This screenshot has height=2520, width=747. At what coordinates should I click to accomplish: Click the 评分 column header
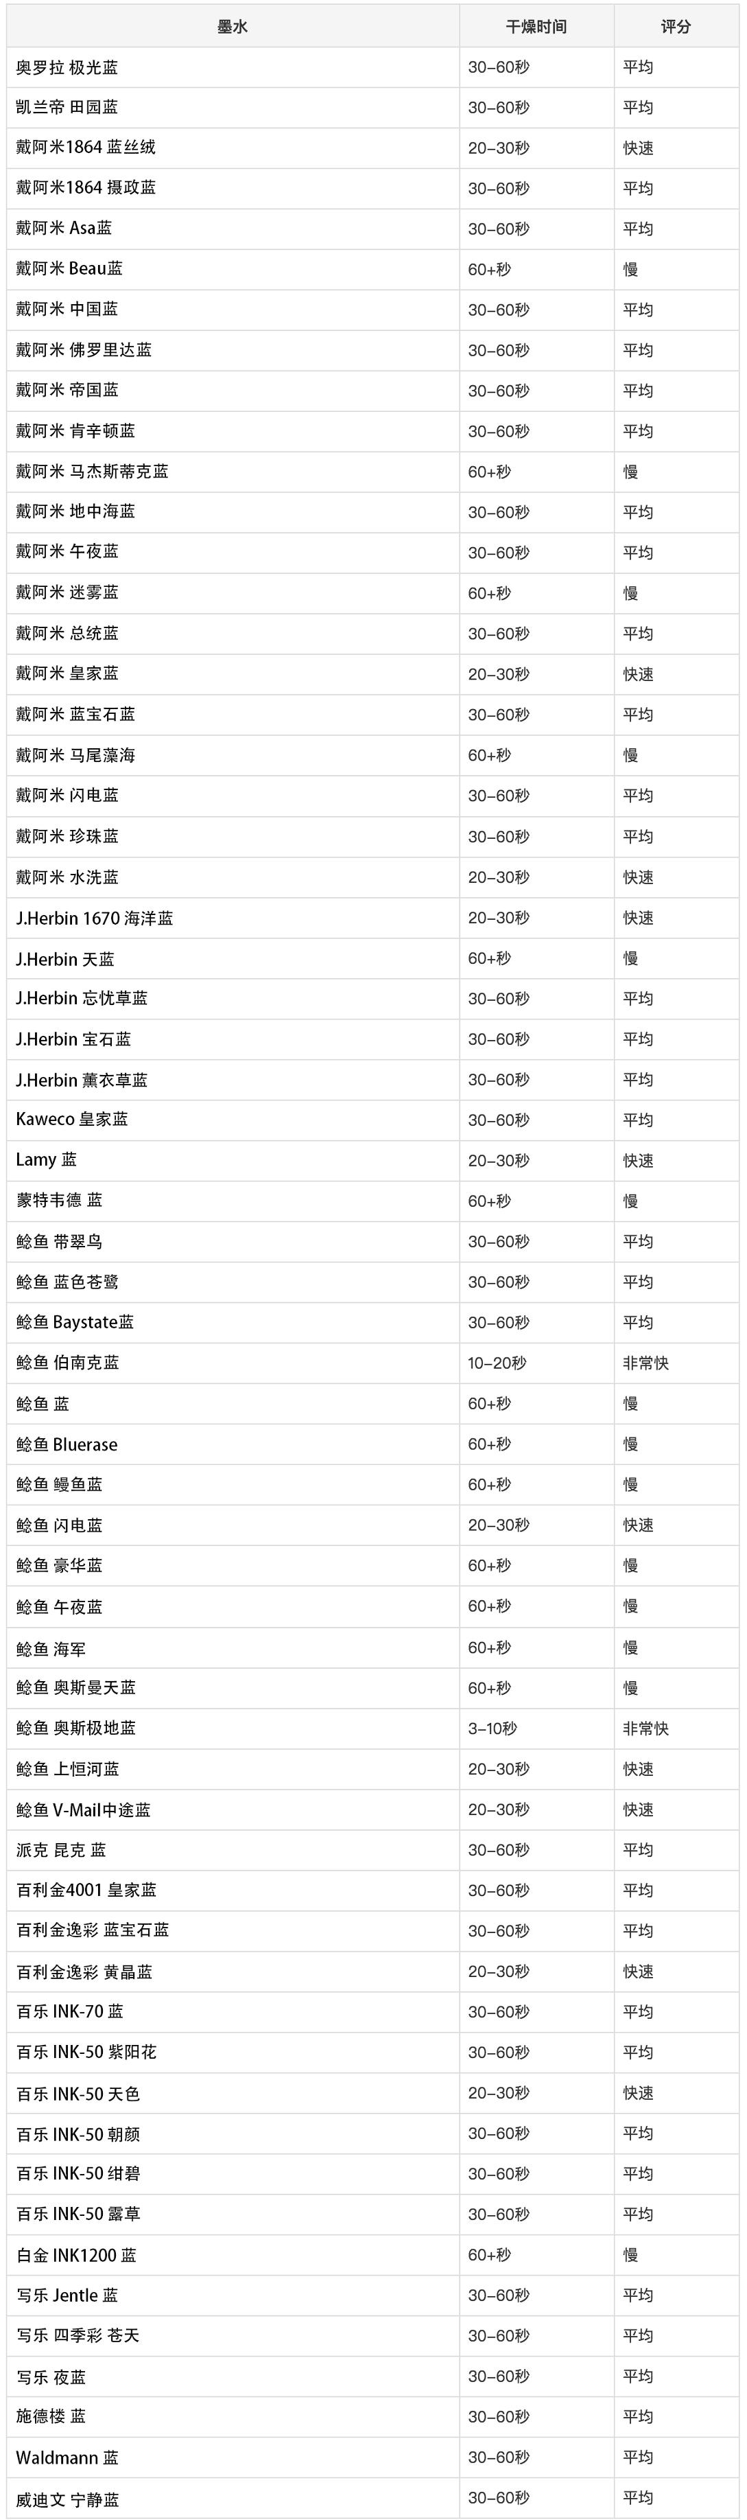(675, 26)
